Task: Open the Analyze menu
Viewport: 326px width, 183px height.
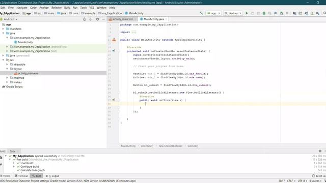Action: coord(44,8)
